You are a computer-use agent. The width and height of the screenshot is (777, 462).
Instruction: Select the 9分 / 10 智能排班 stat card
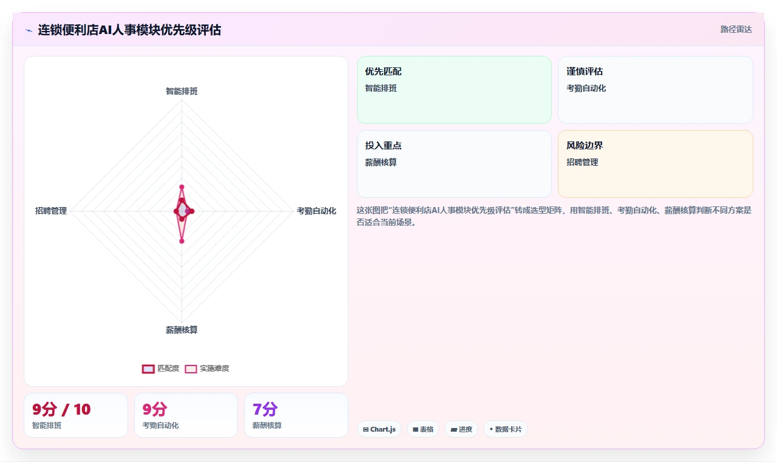(76, 415)
